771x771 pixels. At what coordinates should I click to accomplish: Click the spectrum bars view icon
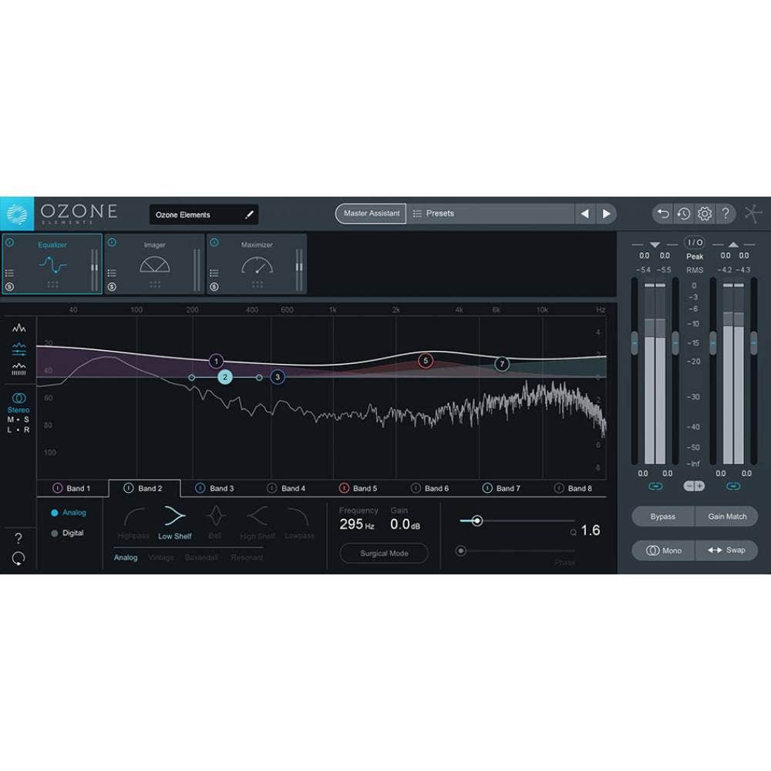(x=19, y=369)
